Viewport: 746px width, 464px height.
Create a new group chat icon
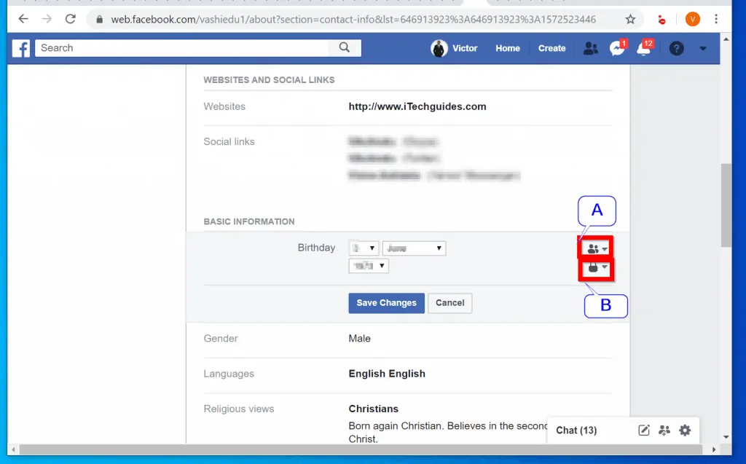[664, 430]
